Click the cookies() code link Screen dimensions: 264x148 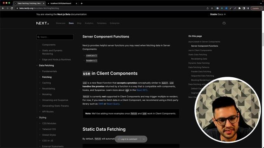tap(92, 55)
